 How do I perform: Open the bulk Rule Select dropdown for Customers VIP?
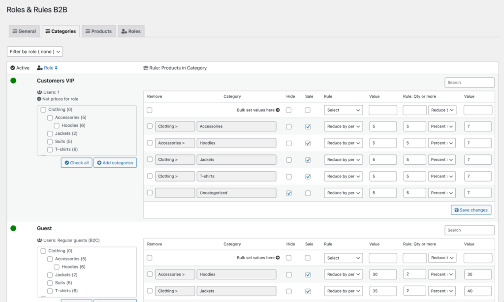click(x=343, y=110)
